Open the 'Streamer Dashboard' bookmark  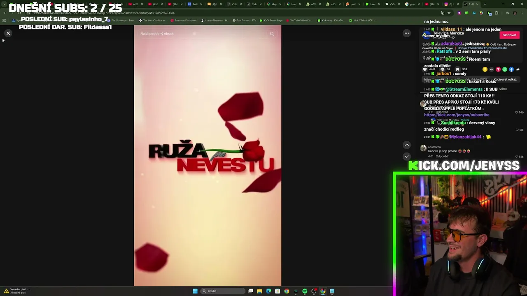click(184, 21)
